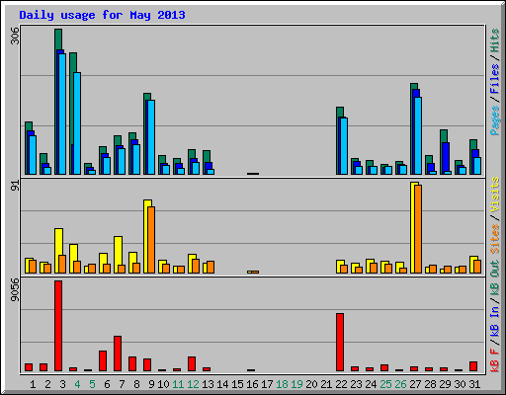This screenshot has width=506, height=395.
Task: Click green weekend day label 19
Action: pos(296,384)
